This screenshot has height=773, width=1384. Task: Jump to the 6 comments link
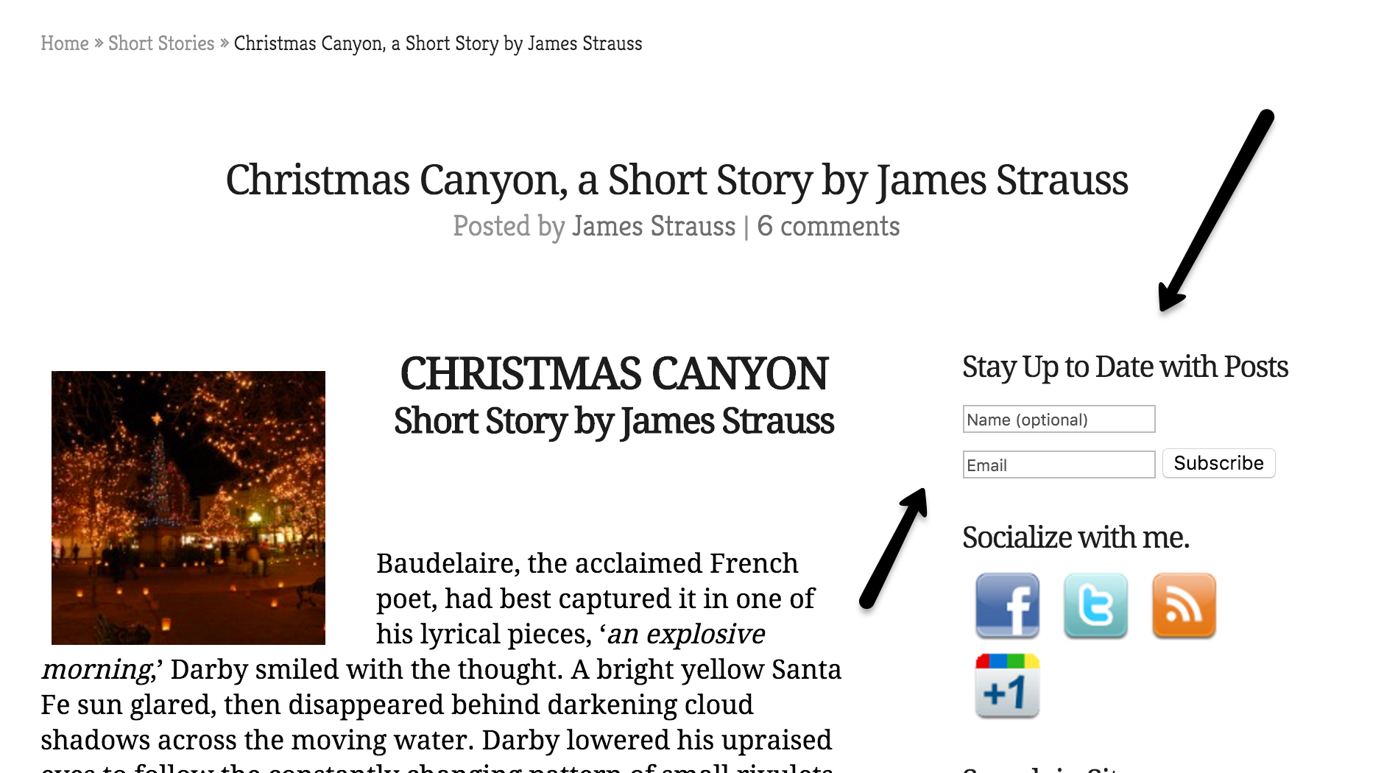click(x=828, y=226)
